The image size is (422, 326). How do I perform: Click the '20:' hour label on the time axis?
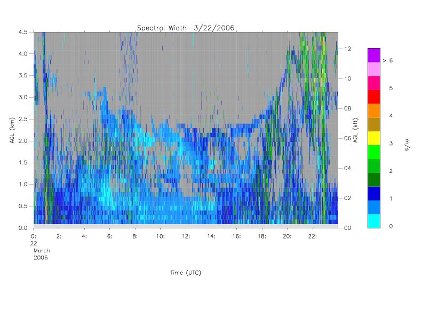[287, 236]
